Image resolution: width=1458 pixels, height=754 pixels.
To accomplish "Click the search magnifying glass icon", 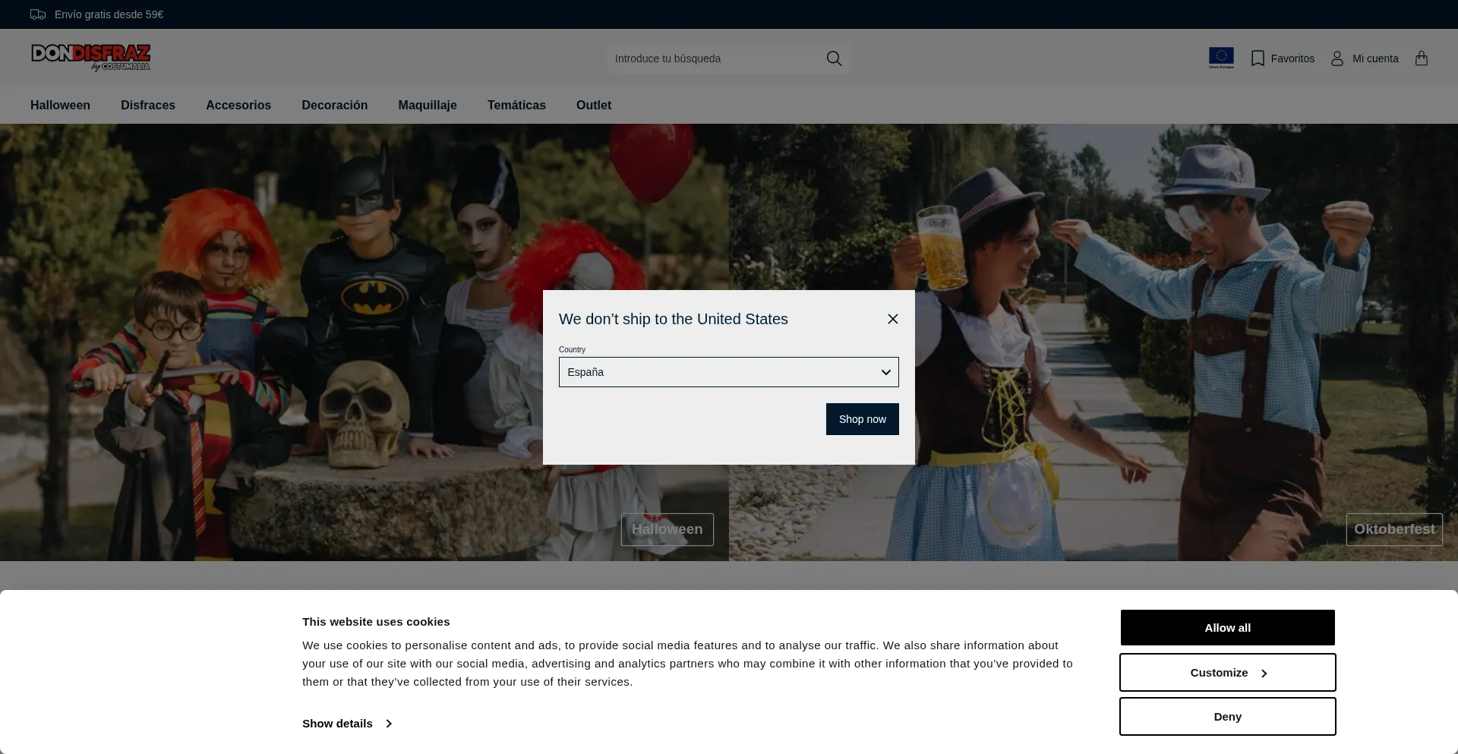I will [834, 58].
